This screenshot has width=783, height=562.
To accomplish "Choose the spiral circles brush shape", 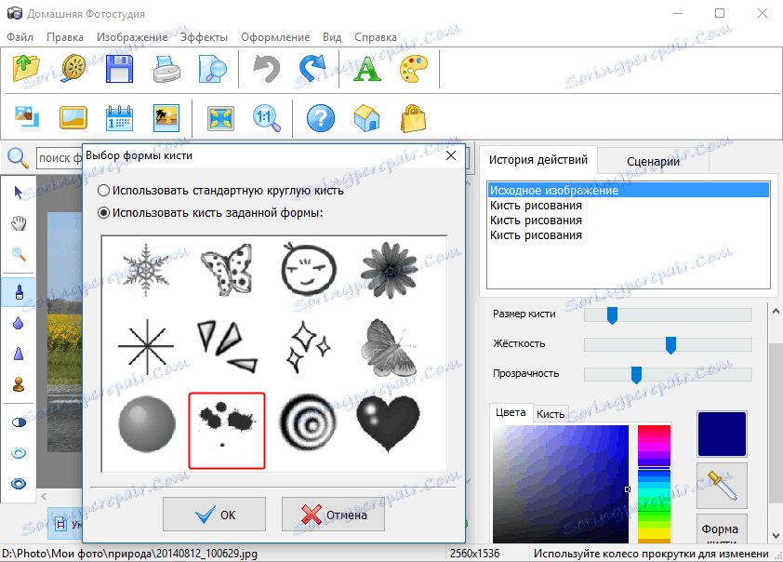I will tap(308, 423).
